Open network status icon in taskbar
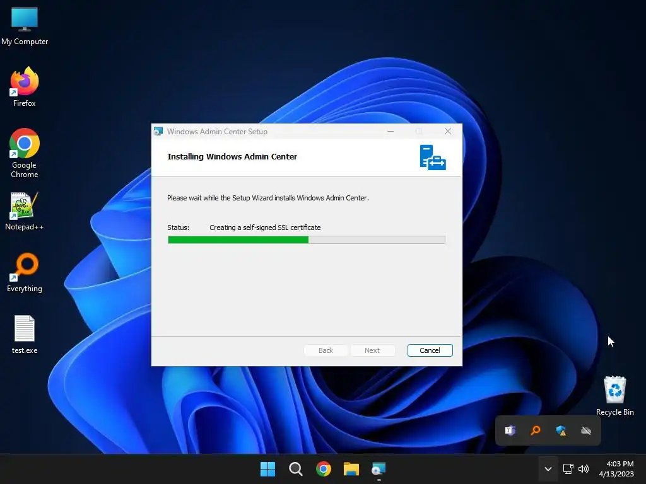The height and width of the screenshot is (484, 646). [568, 469]
